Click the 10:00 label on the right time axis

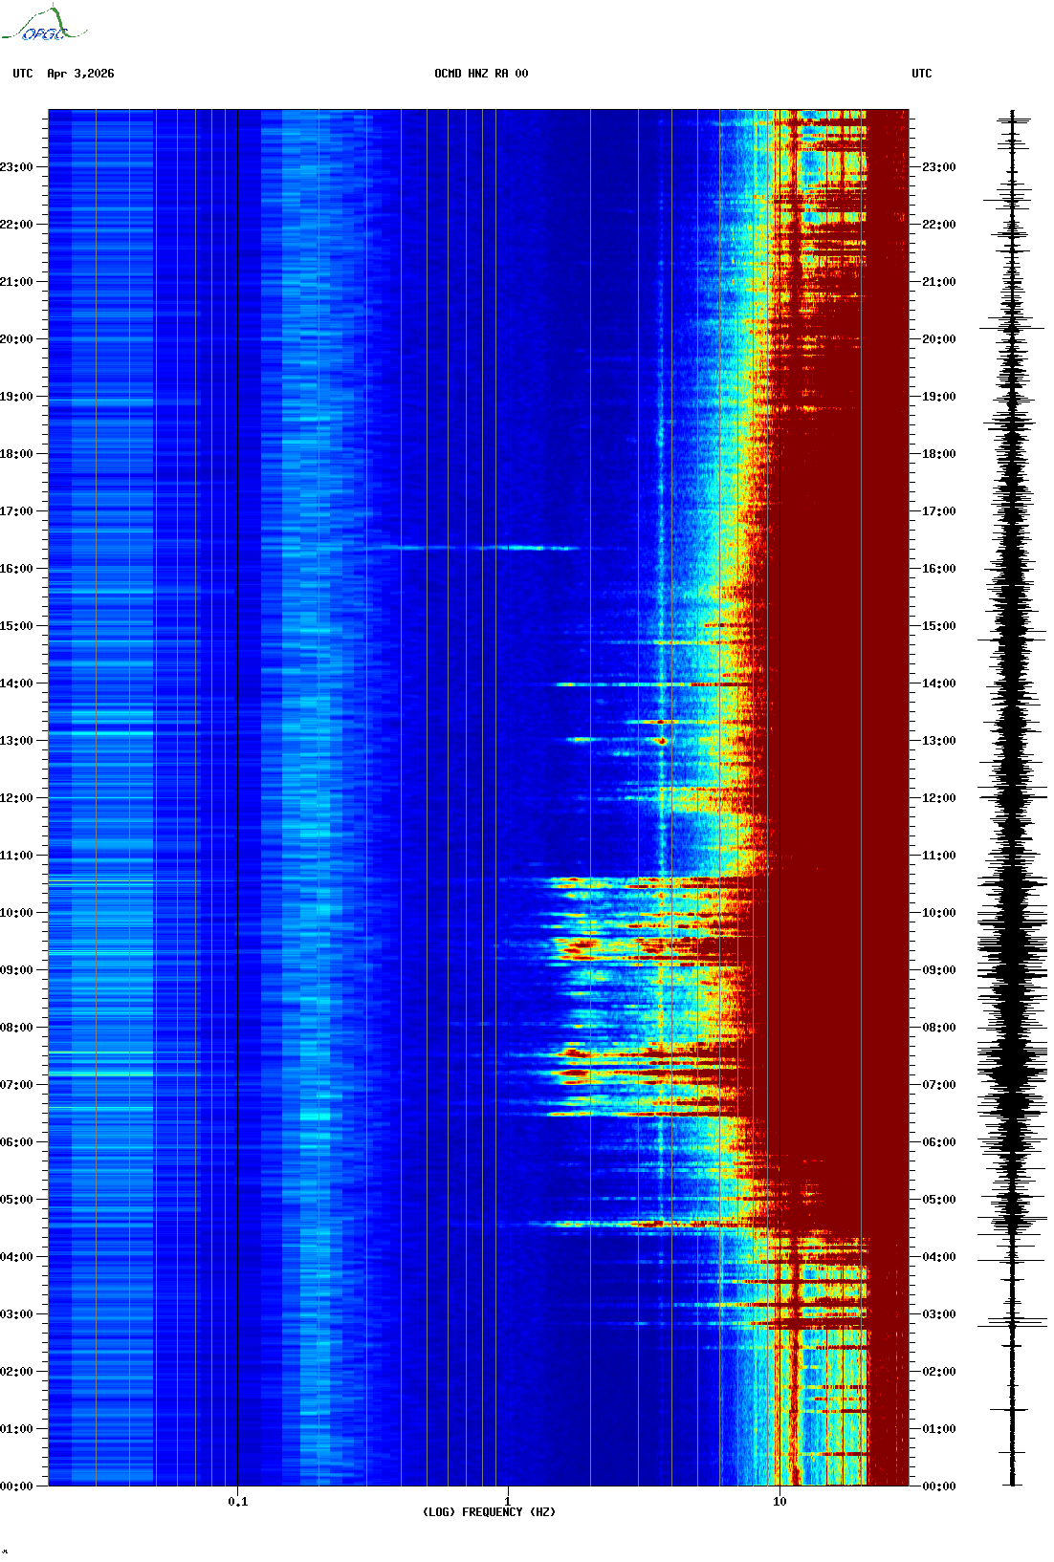click(938, 913)
